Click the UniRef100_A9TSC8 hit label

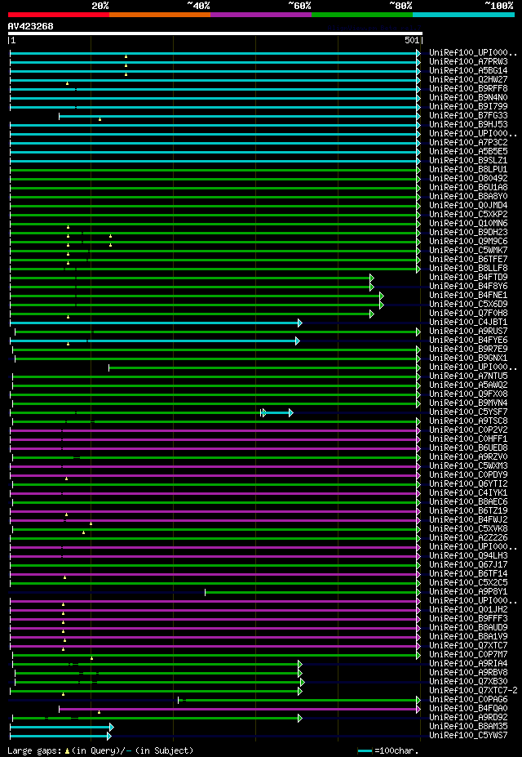tap(468, 421)
